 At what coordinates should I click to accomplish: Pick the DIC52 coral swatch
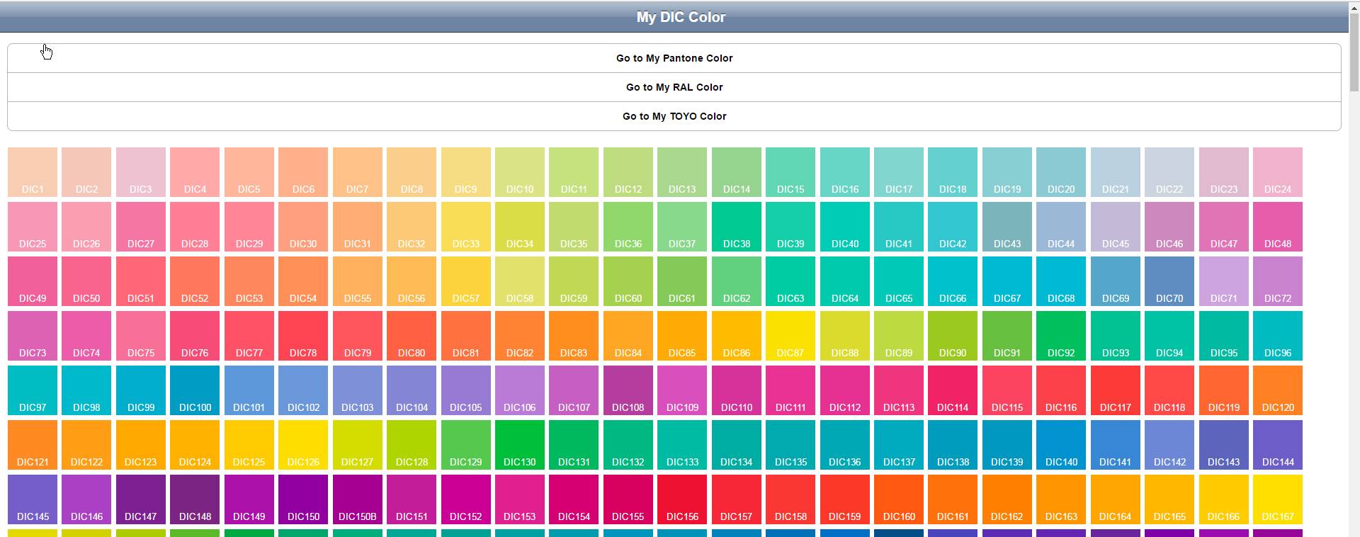click(x=195, y=281)
